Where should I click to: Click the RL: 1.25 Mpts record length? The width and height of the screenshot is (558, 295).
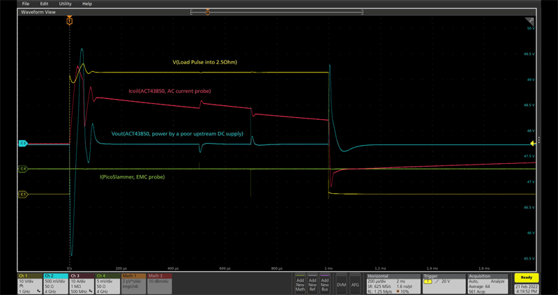380,290
